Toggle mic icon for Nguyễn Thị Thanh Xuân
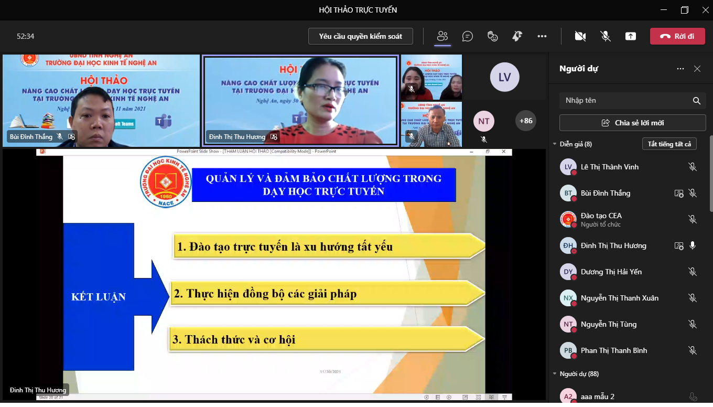The width and height of the screenshot is (713, 407). [x=693, y=298]
